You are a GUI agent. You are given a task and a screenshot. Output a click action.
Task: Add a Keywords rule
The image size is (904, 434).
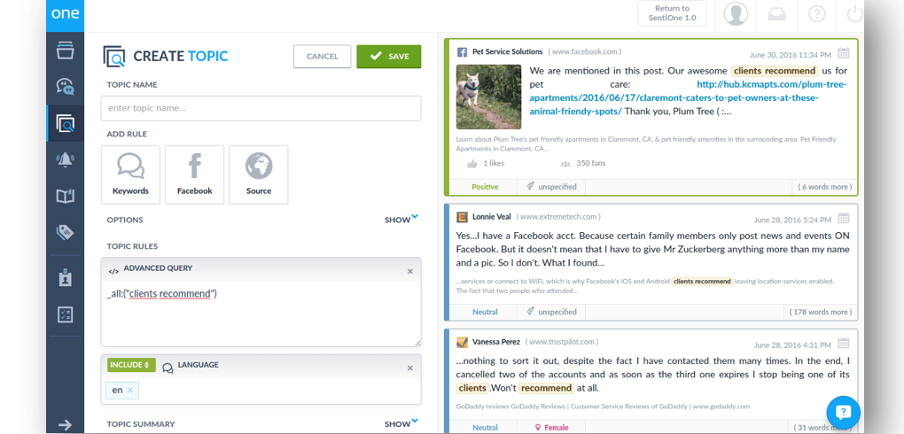130,174
